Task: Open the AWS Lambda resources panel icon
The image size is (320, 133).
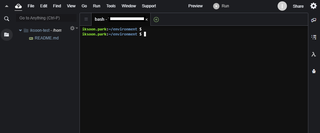Action: (314, 54)
